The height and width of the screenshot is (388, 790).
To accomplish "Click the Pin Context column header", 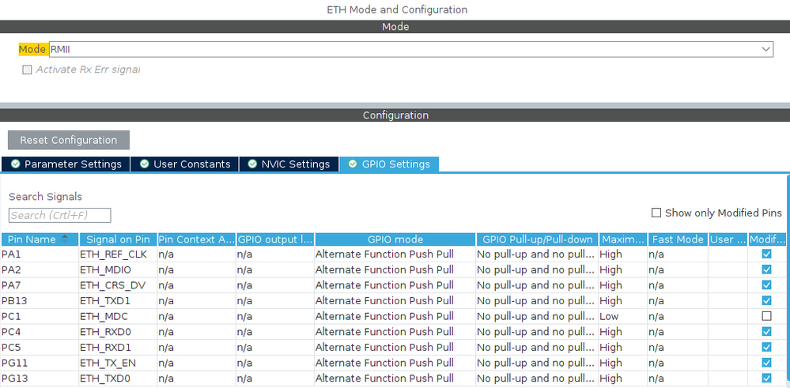I will coord(196,239).
